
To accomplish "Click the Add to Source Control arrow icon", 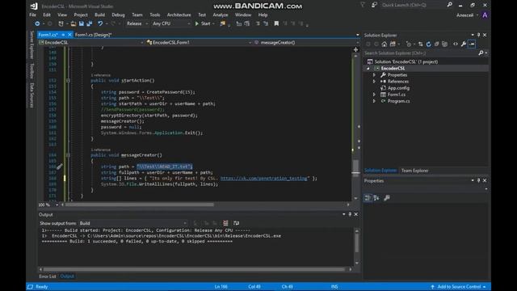I will (432, 287).
